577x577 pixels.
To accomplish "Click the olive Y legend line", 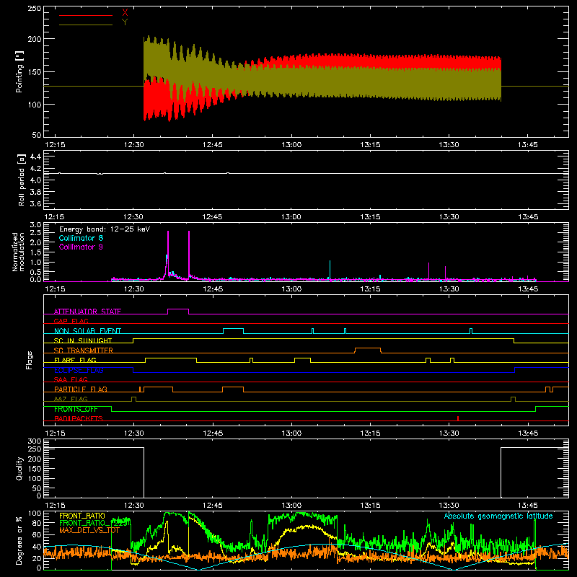I will coord(86,25).
